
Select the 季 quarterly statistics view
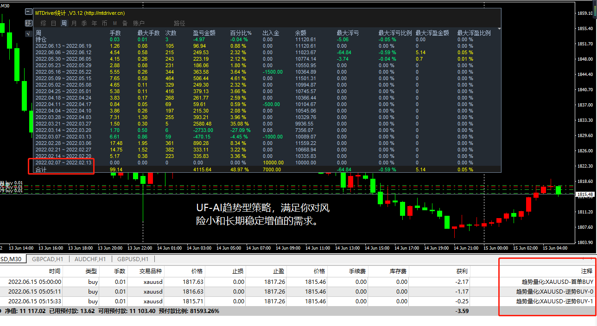coord(84,23)
